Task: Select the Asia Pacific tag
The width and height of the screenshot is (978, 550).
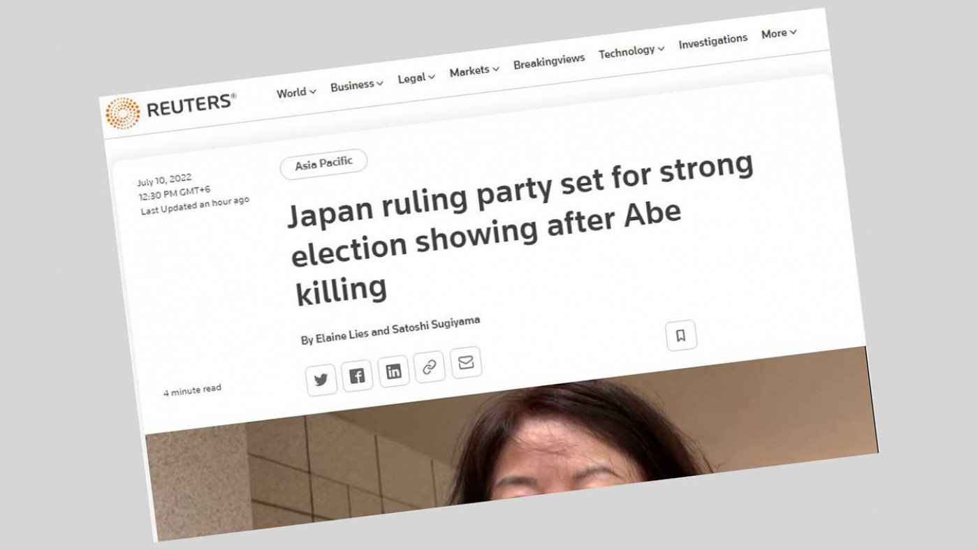Action: click(x=323, y=164)
